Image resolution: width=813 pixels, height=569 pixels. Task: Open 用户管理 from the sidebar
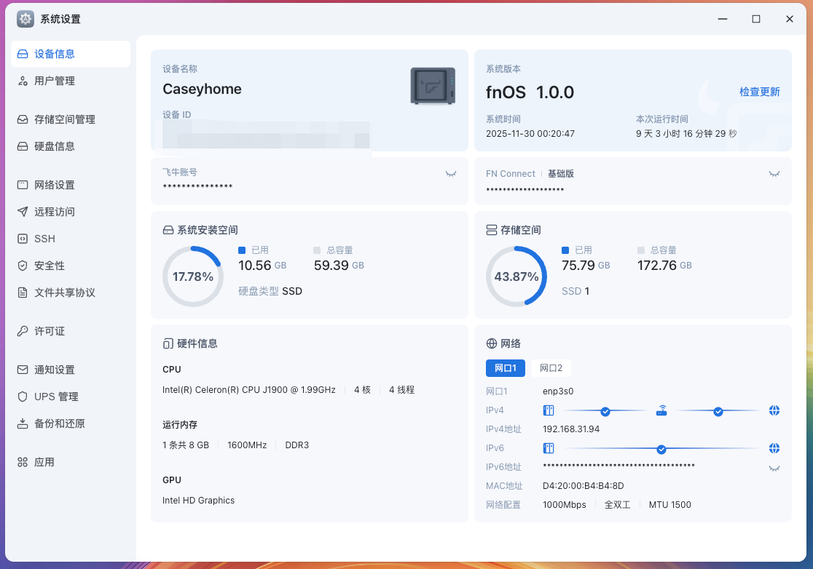51,81
